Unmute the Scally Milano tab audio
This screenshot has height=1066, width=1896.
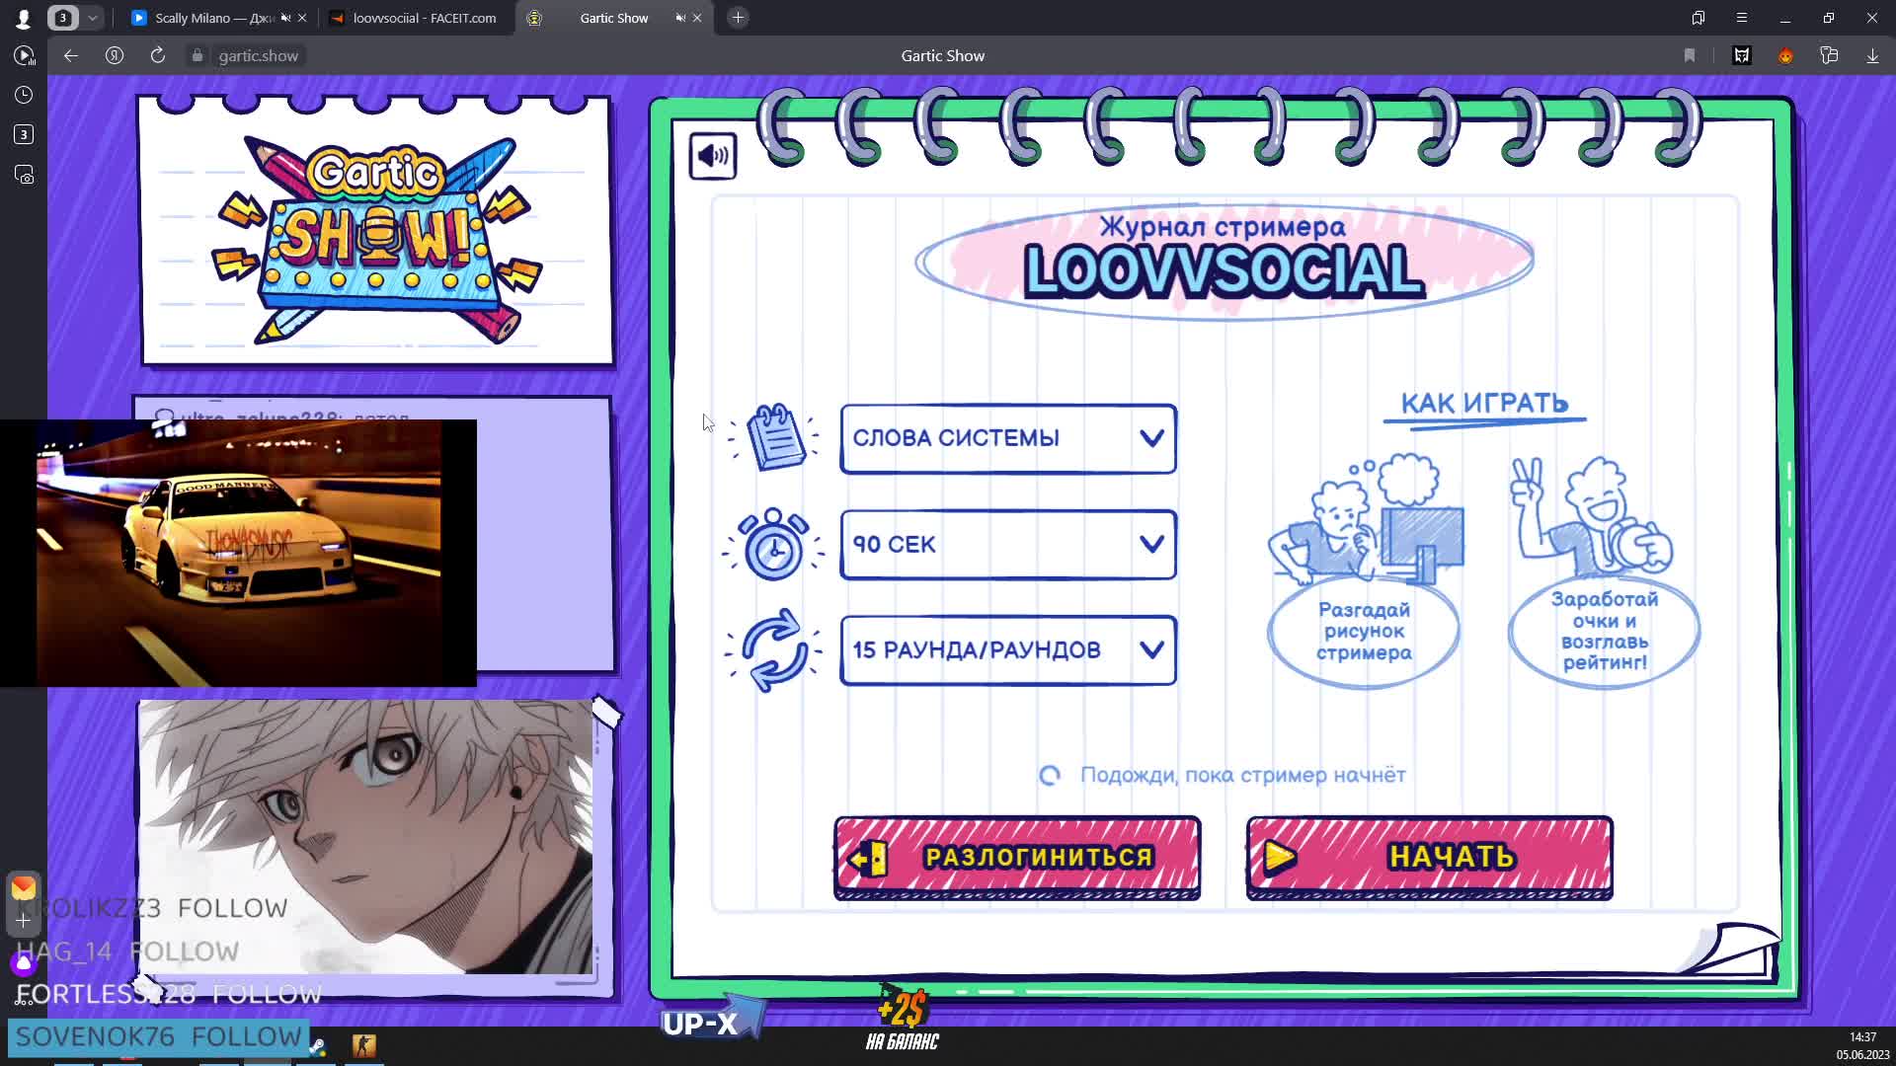click(285, 18)
